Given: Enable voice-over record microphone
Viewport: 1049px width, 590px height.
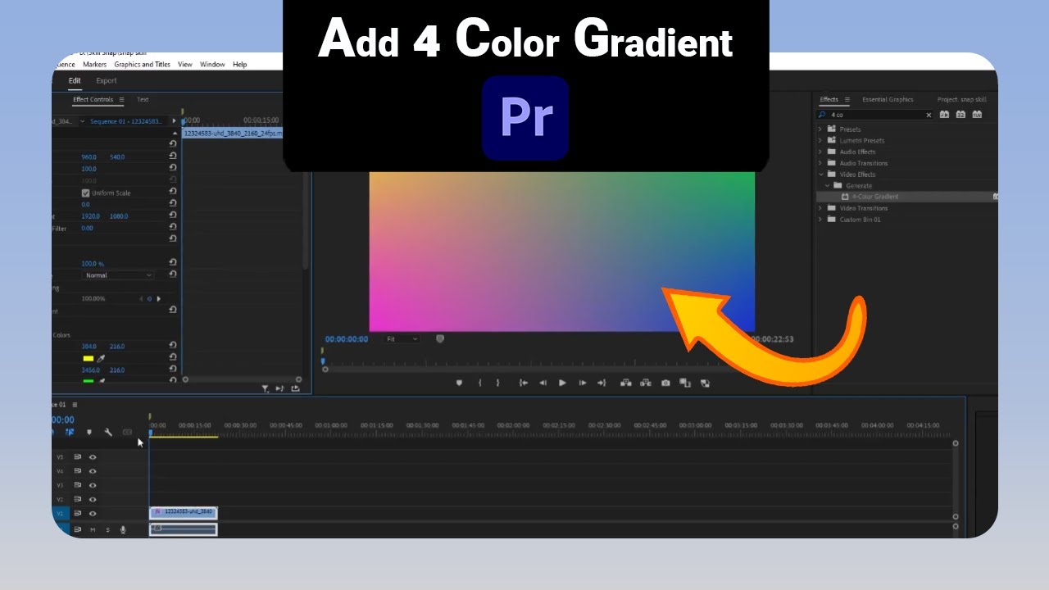Looking at the screenshot, I should coord(123,530).
